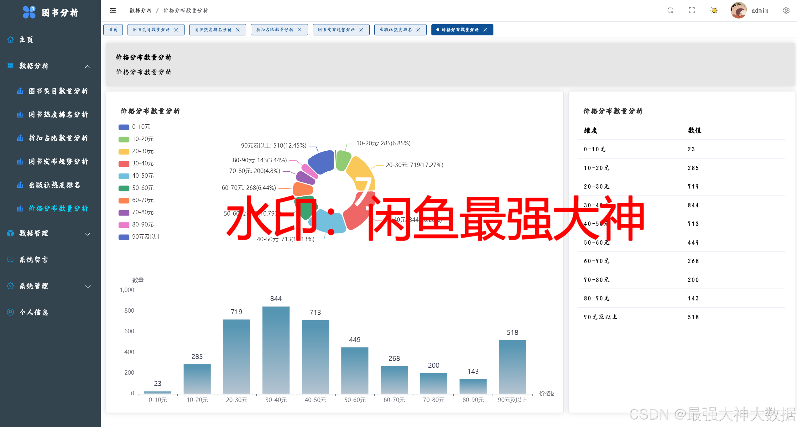Click the 系统留言 message icon
Screen dimensions: 797x427
coord(11,259)
